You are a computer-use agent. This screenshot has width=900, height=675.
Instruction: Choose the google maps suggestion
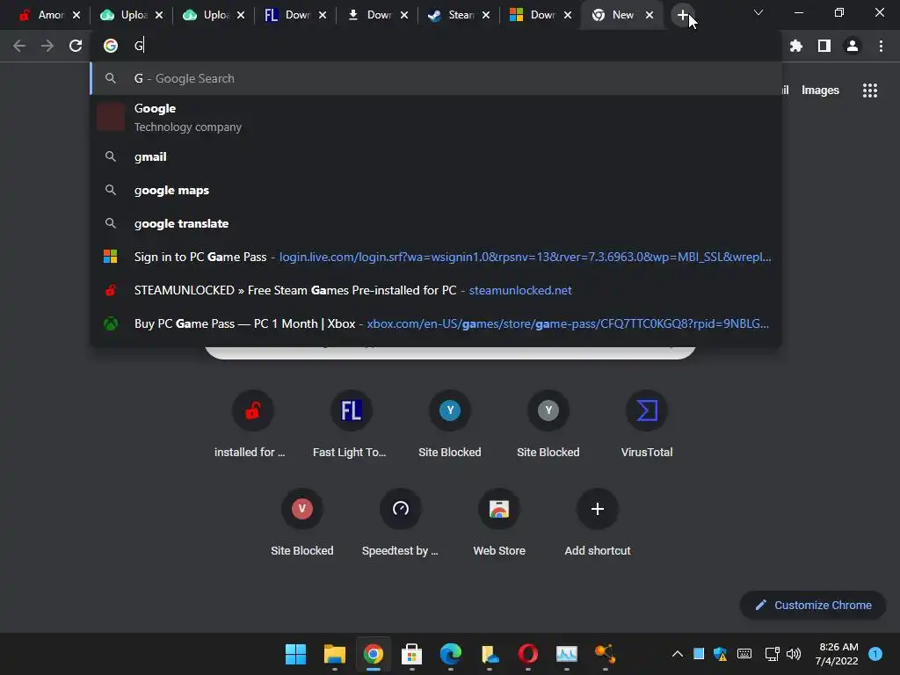point(436,190)
